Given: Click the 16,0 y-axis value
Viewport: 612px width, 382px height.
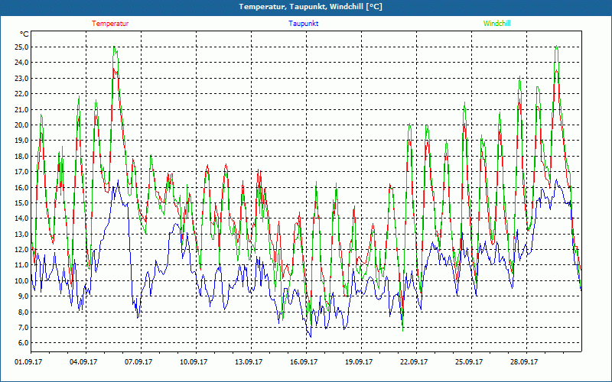Looking at the screenshot, I should [22, 187].
